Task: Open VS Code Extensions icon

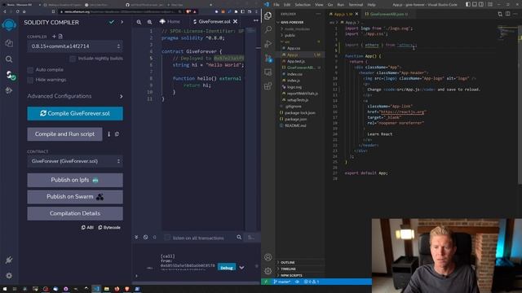Action: (x=268, y=86)
